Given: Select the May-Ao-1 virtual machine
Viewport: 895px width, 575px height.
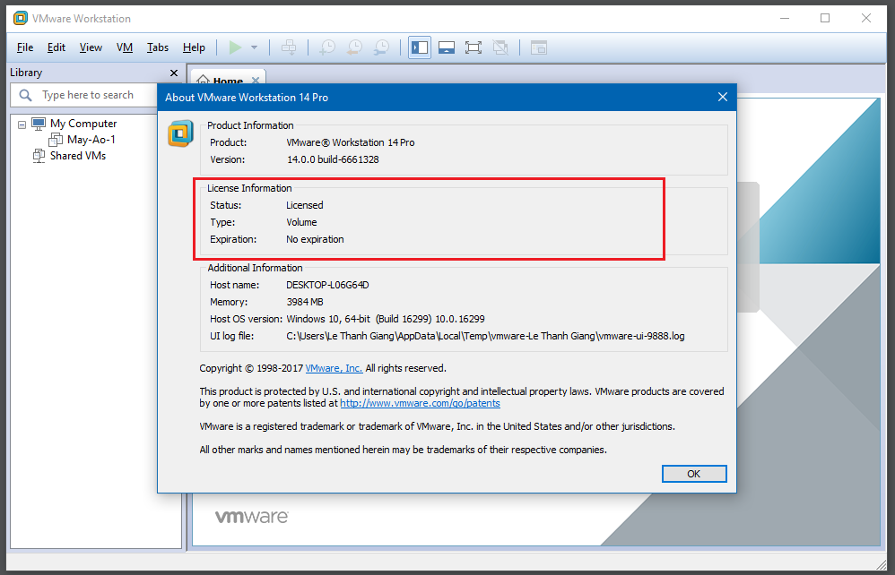Looking at the screenshot, I should click(91, 140).
